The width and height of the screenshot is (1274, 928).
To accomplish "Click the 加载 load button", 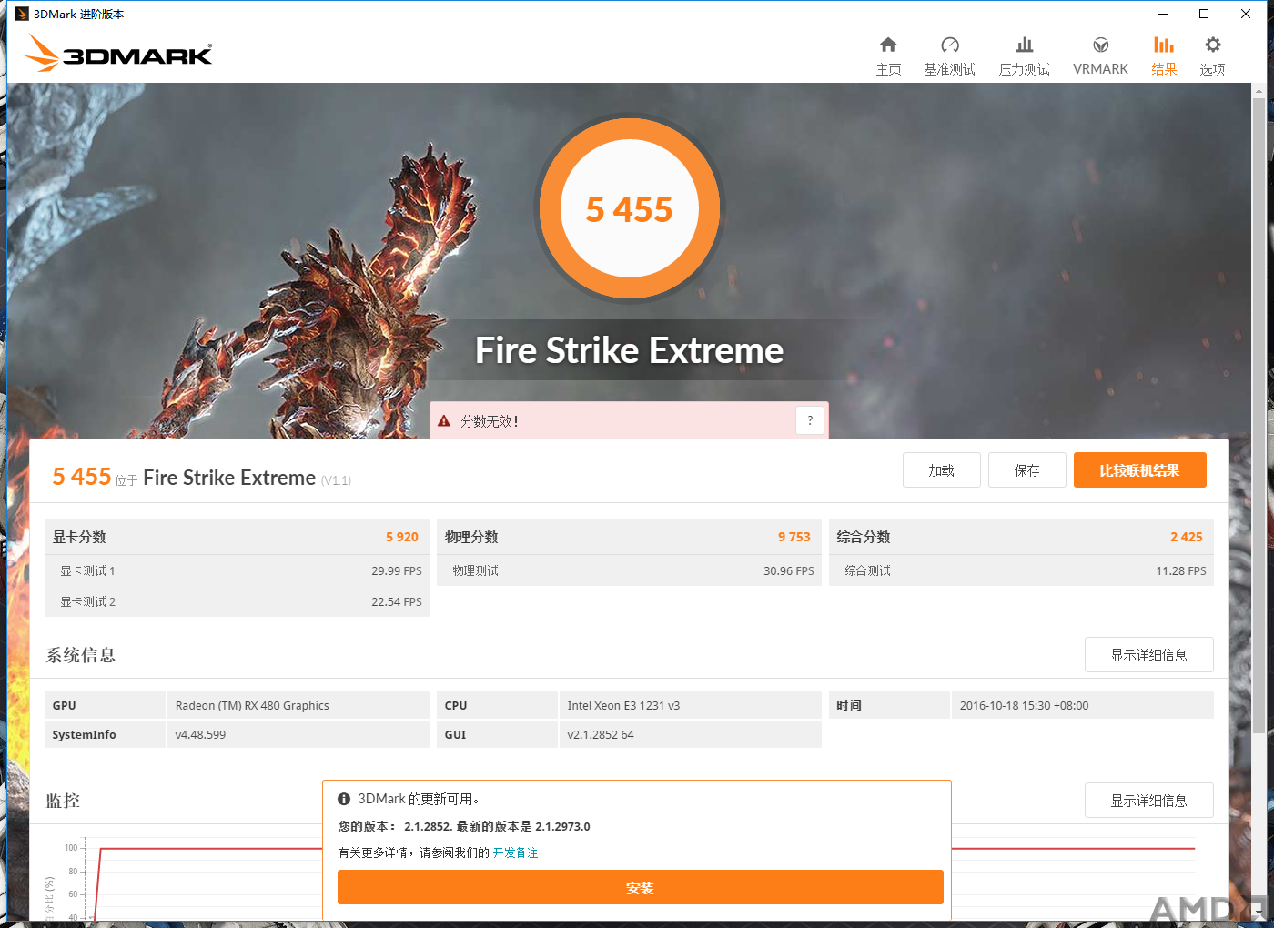I will 942,470.
